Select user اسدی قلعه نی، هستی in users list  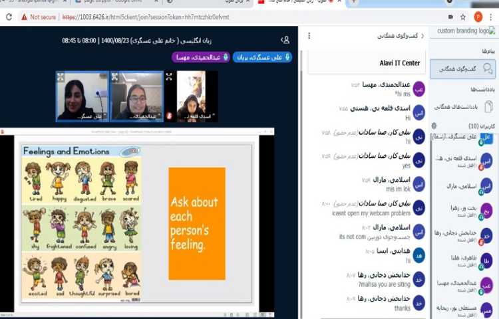coord(463,161)
